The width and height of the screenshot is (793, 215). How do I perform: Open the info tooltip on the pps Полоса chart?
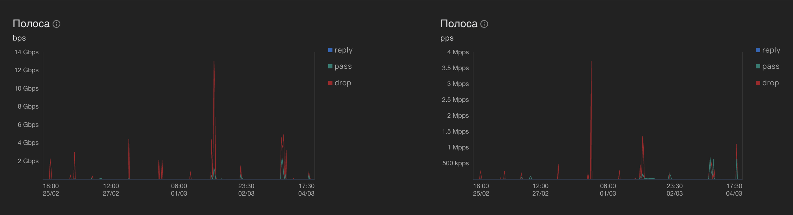[484, 24]
